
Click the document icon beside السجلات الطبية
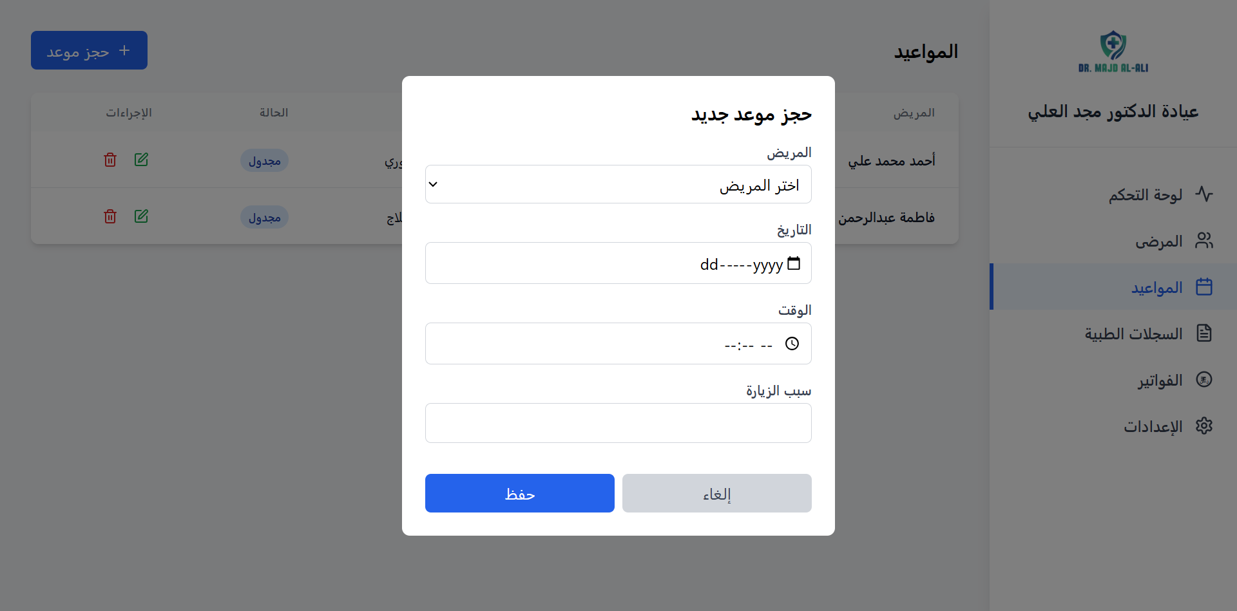[1203, 333]
